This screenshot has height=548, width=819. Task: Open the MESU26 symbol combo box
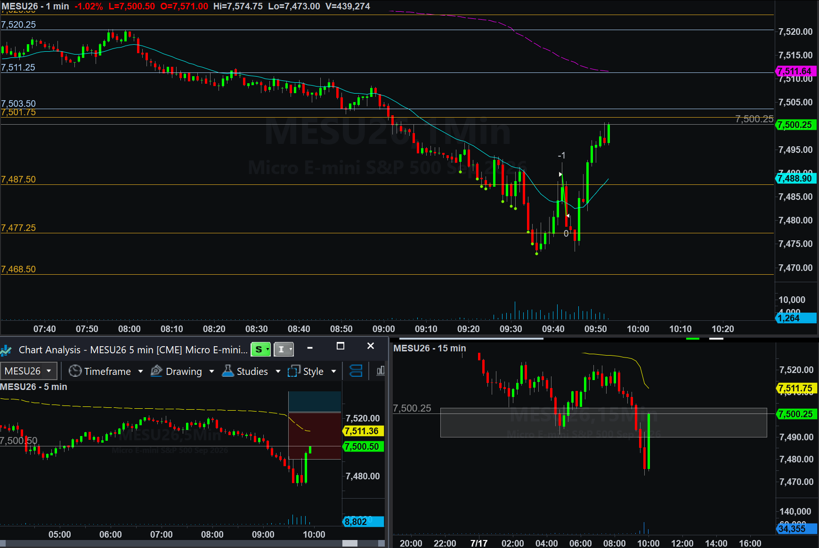pos(29,371)
